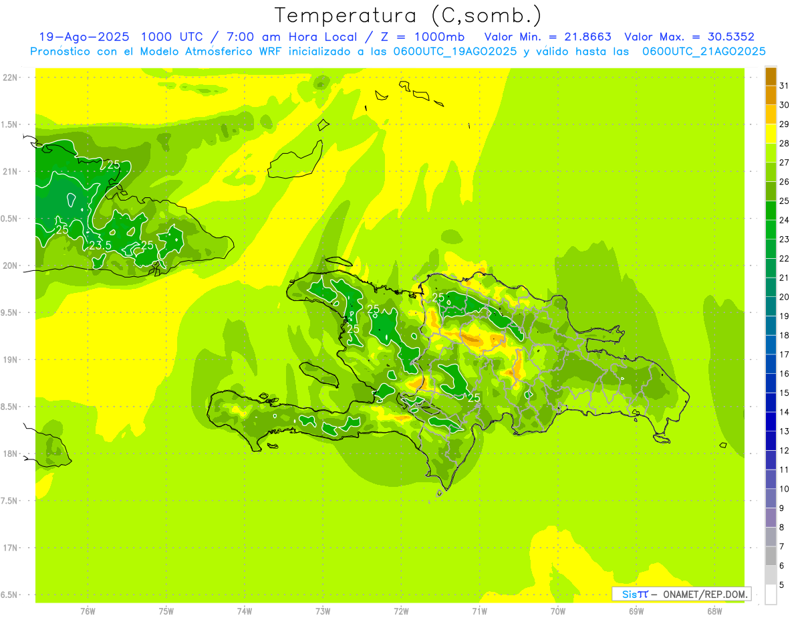Pick the orange legend band between 30 and 31
Image resolution: width=802 pixels, height=620 pixels.
[x=771, y=95]
